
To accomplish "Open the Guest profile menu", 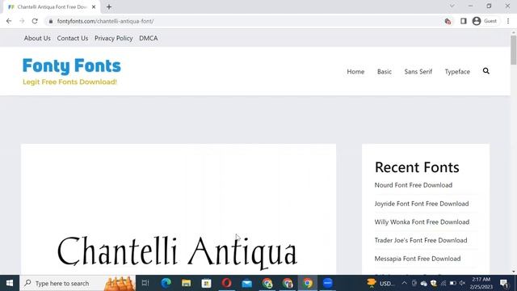I will [485, 21].
